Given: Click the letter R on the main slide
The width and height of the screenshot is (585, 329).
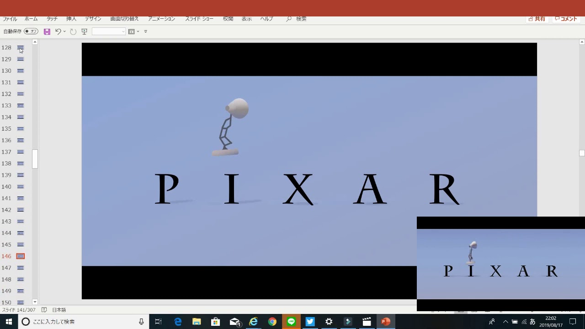Looking at the screenshot, I should click(445, 189).
